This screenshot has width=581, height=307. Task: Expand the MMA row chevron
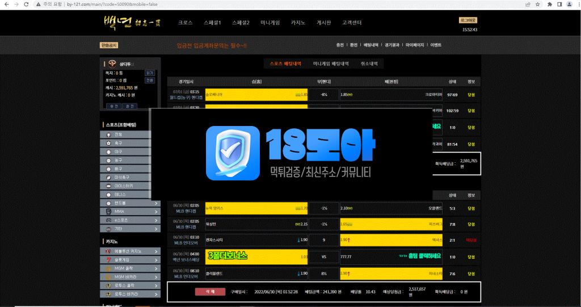[x=156, y=212]
